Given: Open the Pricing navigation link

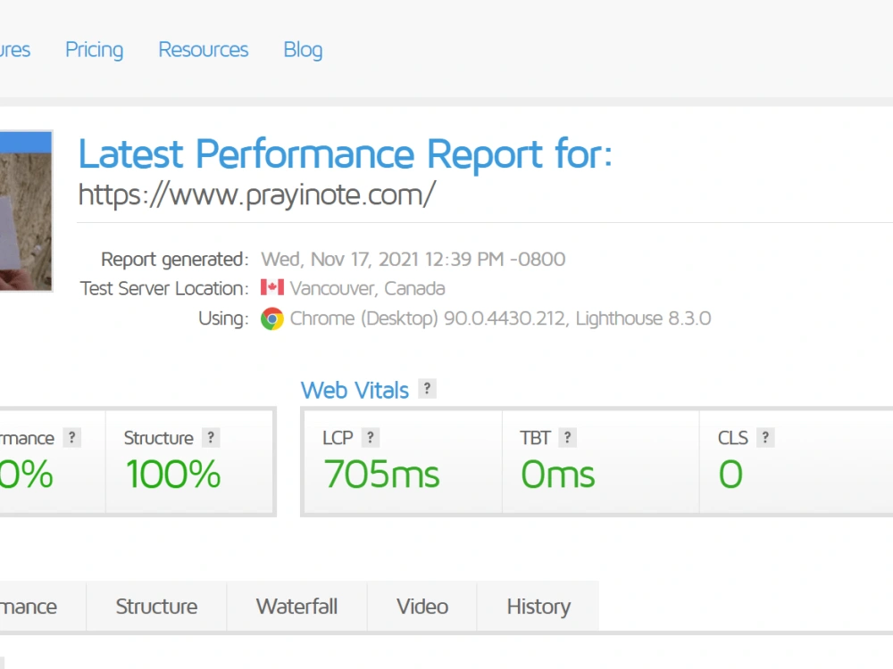Looking at the screenshot, I should pyautogui.click(x=94, y=50).
